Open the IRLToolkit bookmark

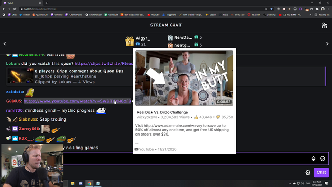(254, 15)
